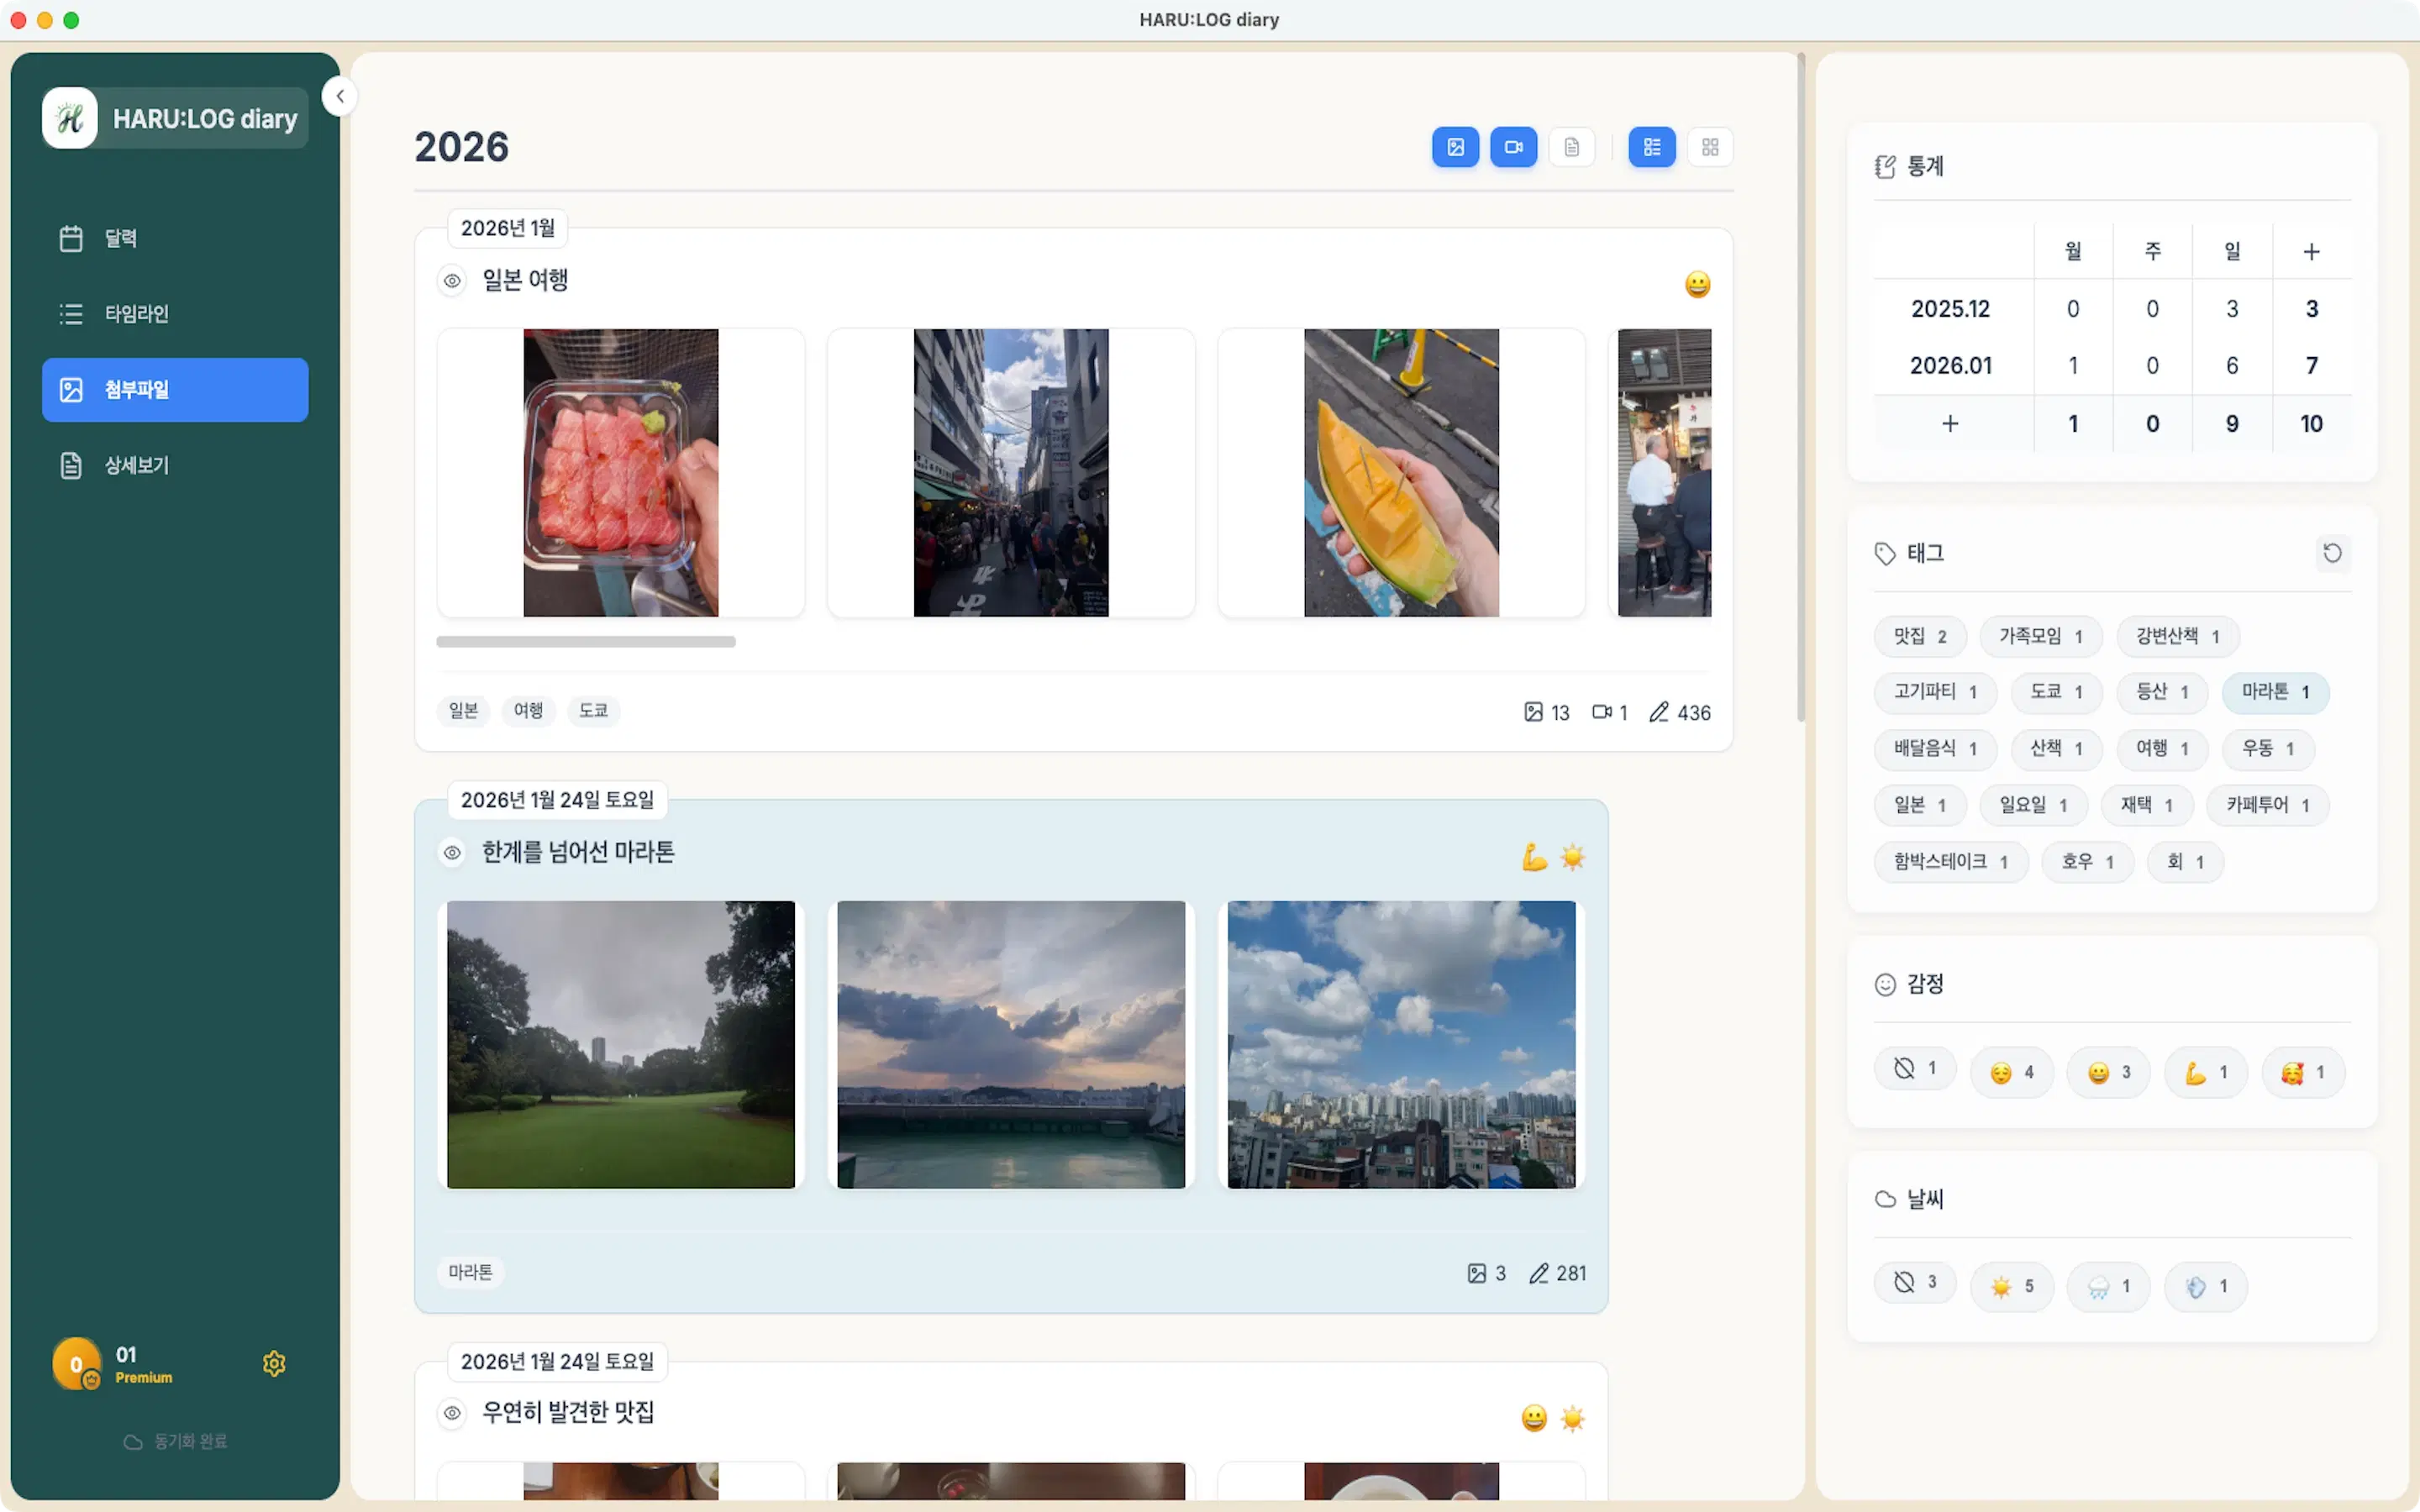Click the pencil word count 436
This screenshot has height=1512, width=2420.
point(1680,712)
